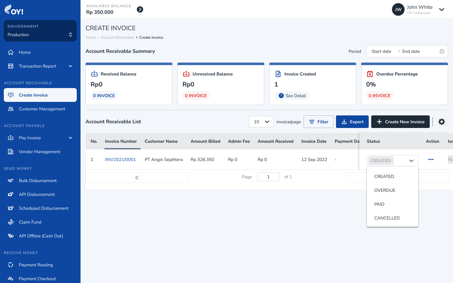
Task: Click the blue 0 INVOICE badge under Received Balance
Action: pos(104,96)
